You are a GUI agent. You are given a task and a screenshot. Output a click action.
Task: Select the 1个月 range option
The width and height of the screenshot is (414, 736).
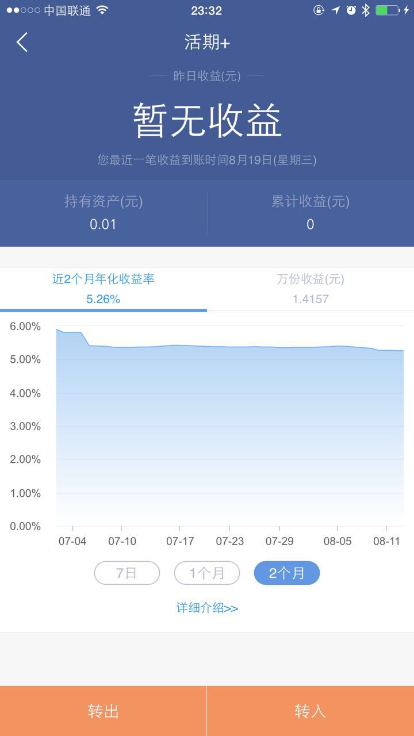[x=207, y=573]
